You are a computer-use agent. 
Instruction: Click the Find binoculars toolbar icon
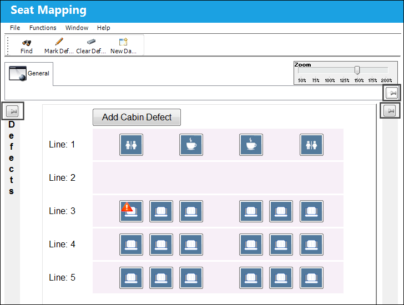point(27,43)
